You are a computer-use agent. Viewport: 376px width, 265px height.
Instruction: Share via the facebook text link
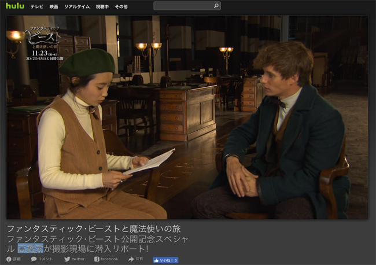click(x=109, y=259)
